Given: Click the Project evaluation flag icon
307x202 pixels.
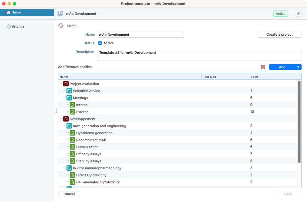Looking at the screenshot, I should [x=66, y=84].
